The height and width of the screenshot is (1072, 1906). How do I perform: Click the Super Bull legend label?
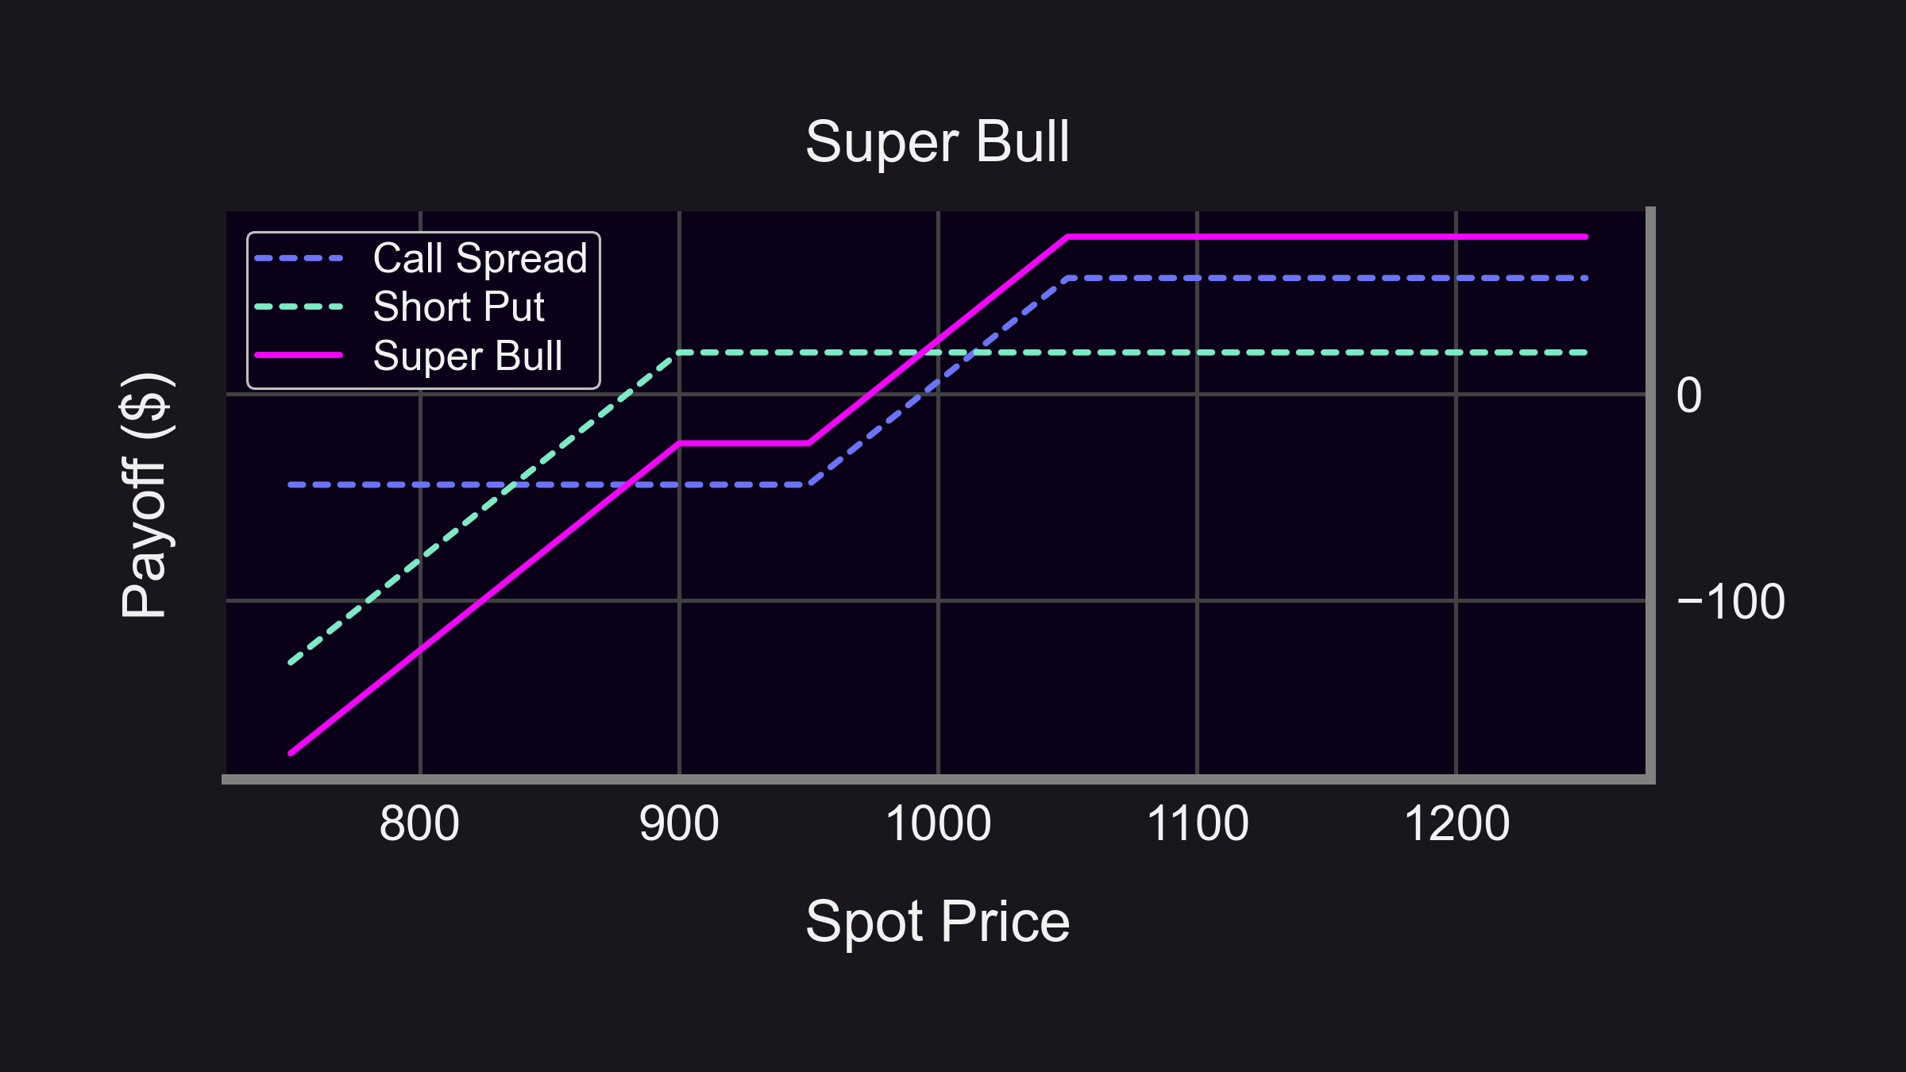(467, 356)
